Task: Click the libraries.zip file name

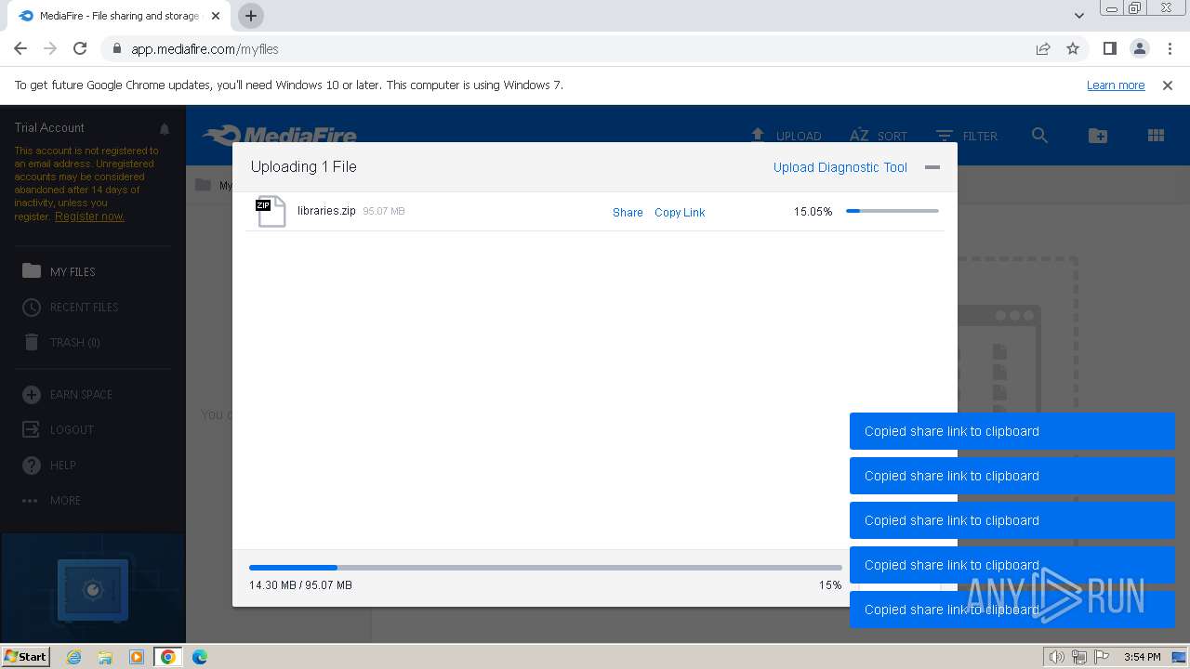Action: click(x=326, y=211)
